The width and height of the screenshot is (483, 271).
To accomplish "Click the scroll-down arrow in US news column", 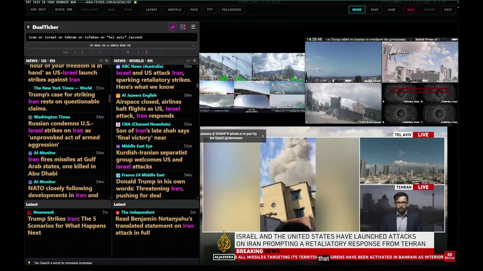I will pos(111,198).
